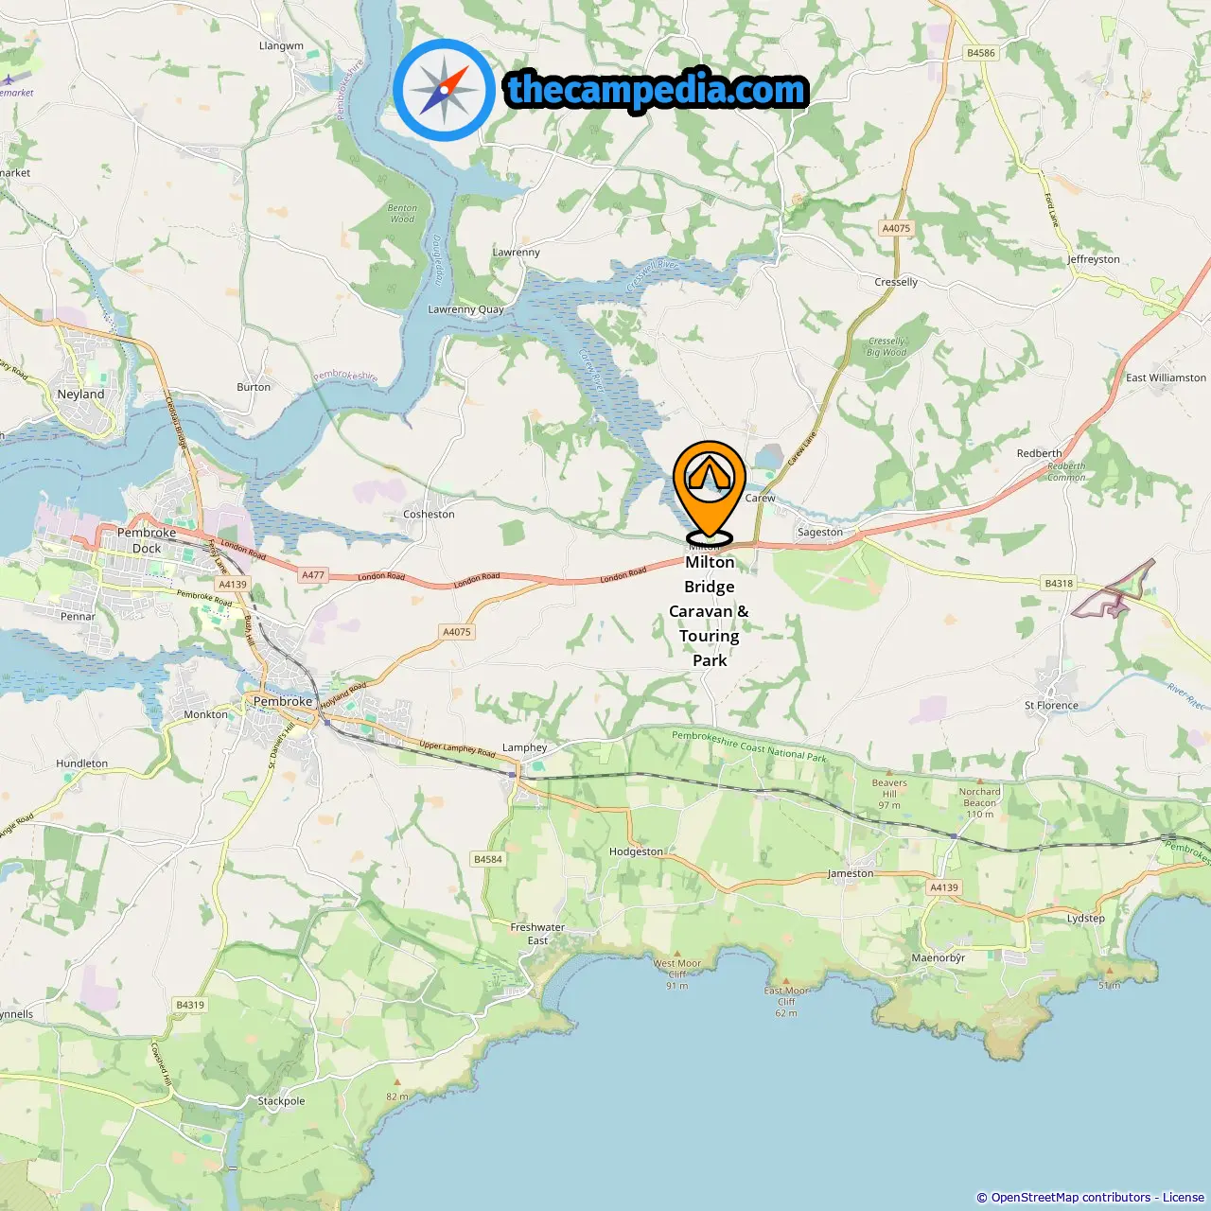The height and width of the screenshot is (1211, 1211).
Task: Click the blue compass logo icon
Action: [x=444, y=90]
